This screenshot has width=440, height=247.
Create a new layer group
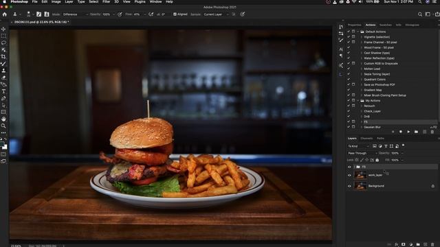(x=418, y=244)
